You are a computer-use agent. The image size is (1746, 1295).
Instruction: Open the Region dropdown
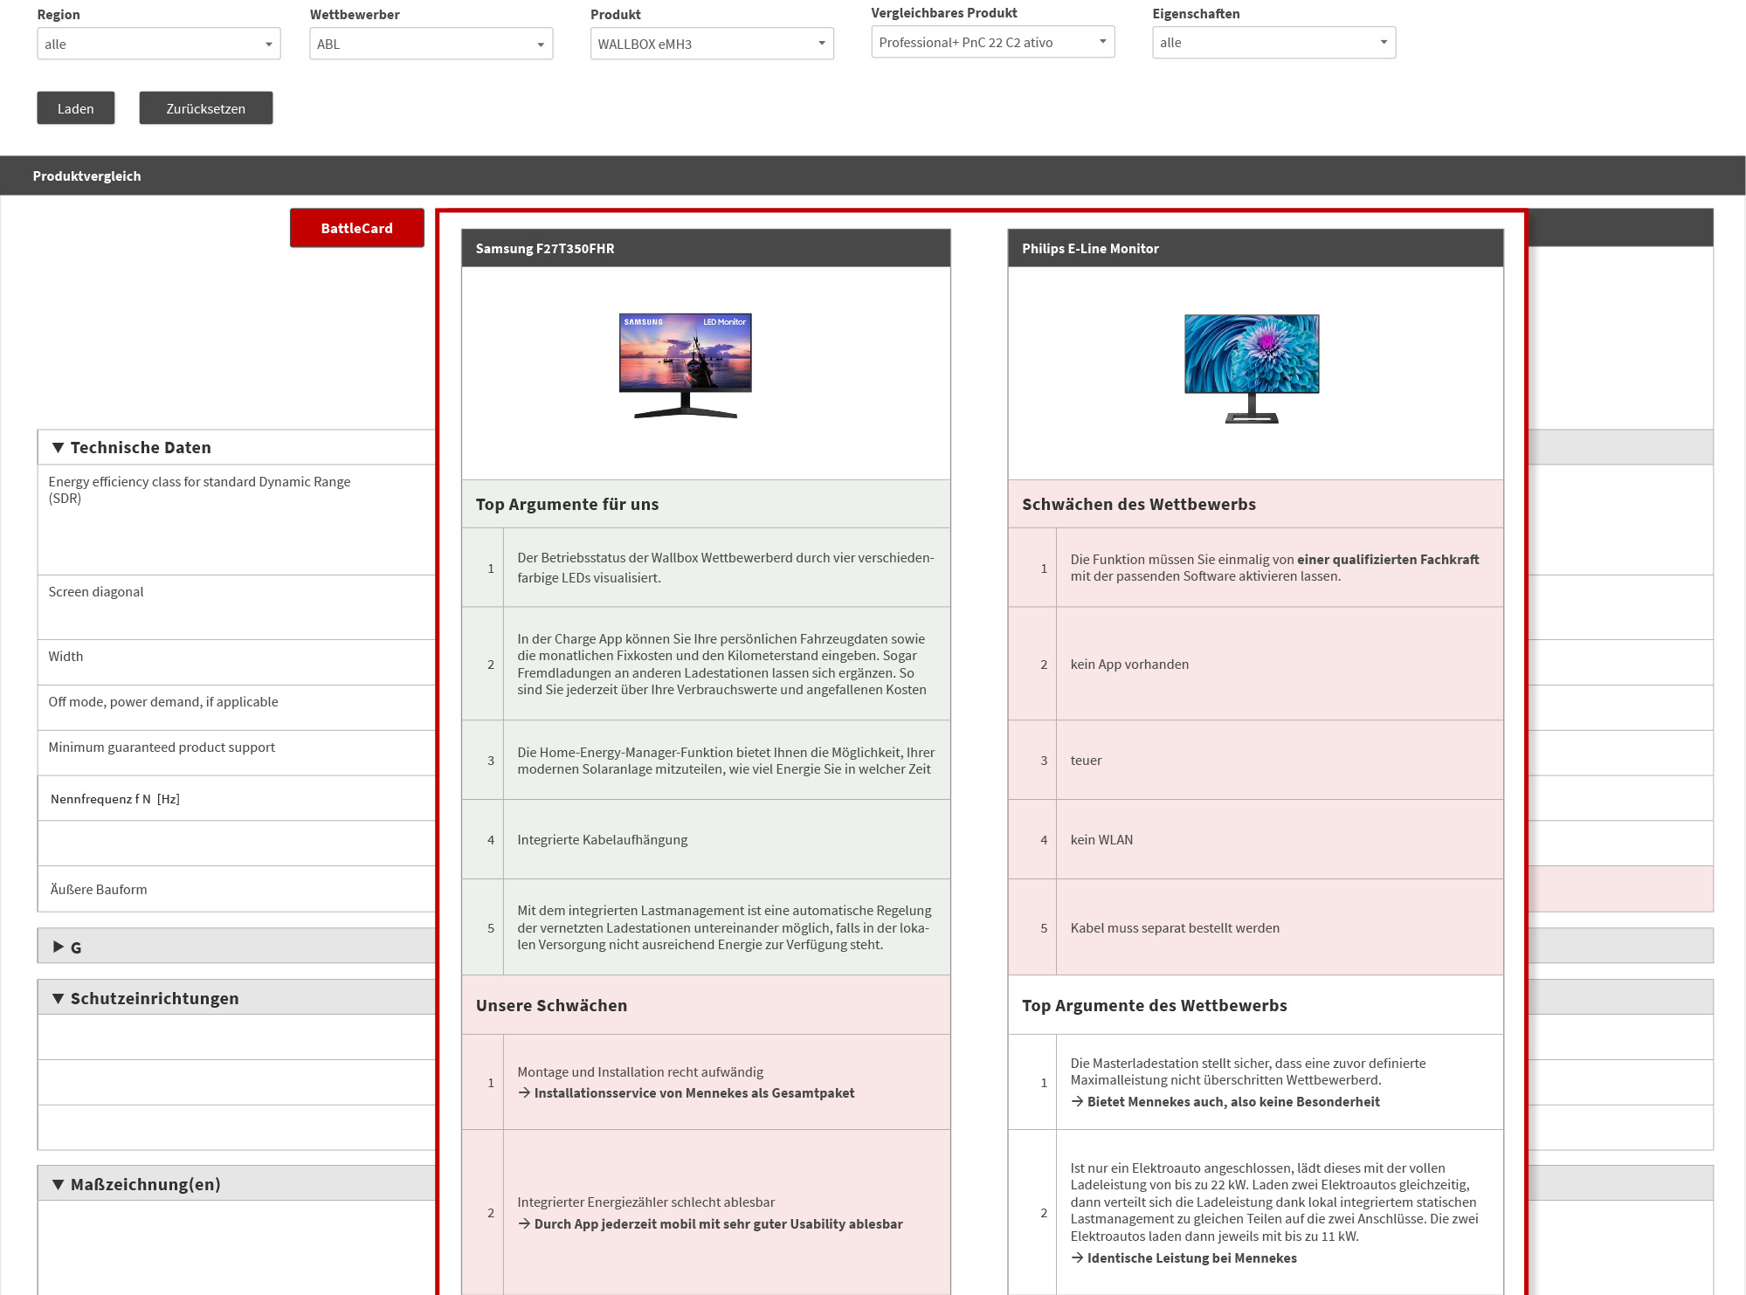tap(158, 44)
